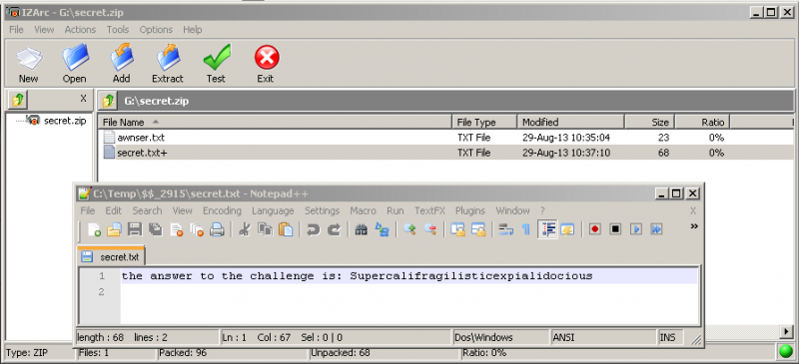The image size is (799, 364).
Task: Open the IZArc View menu
Action: [44, 30]
